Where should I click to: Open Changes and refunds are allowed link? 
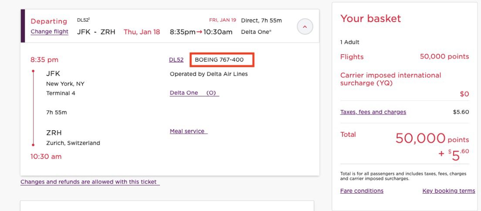click(x=90, y=182)
